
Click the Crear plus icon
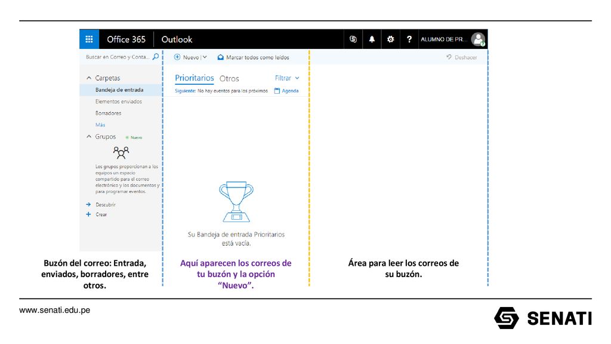88,214
